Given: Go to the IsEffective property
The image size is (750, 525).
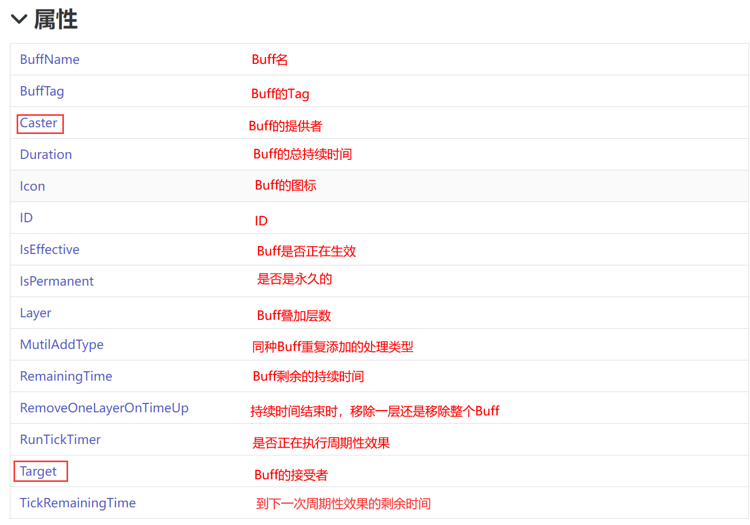Looking at the screenshot, I should (x=49, y=250).
